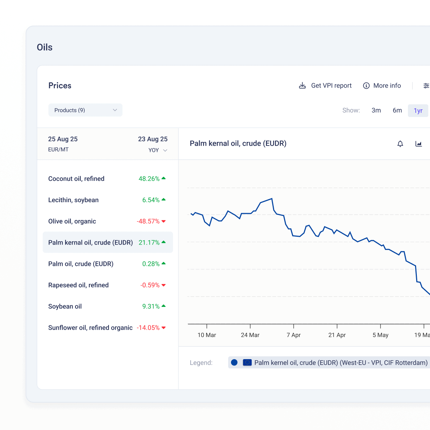430x430 pixels.
Task: Open the Products (9) dropdown
Action: point(85,110)
